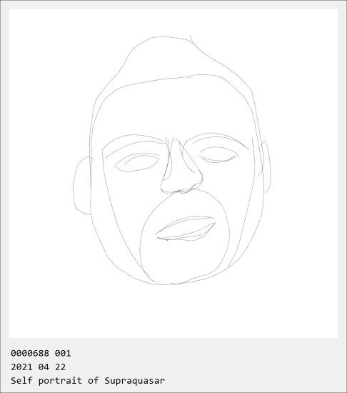Click the small ear on the right side
The image size is (347, 393).
click(x=266, y=167)
